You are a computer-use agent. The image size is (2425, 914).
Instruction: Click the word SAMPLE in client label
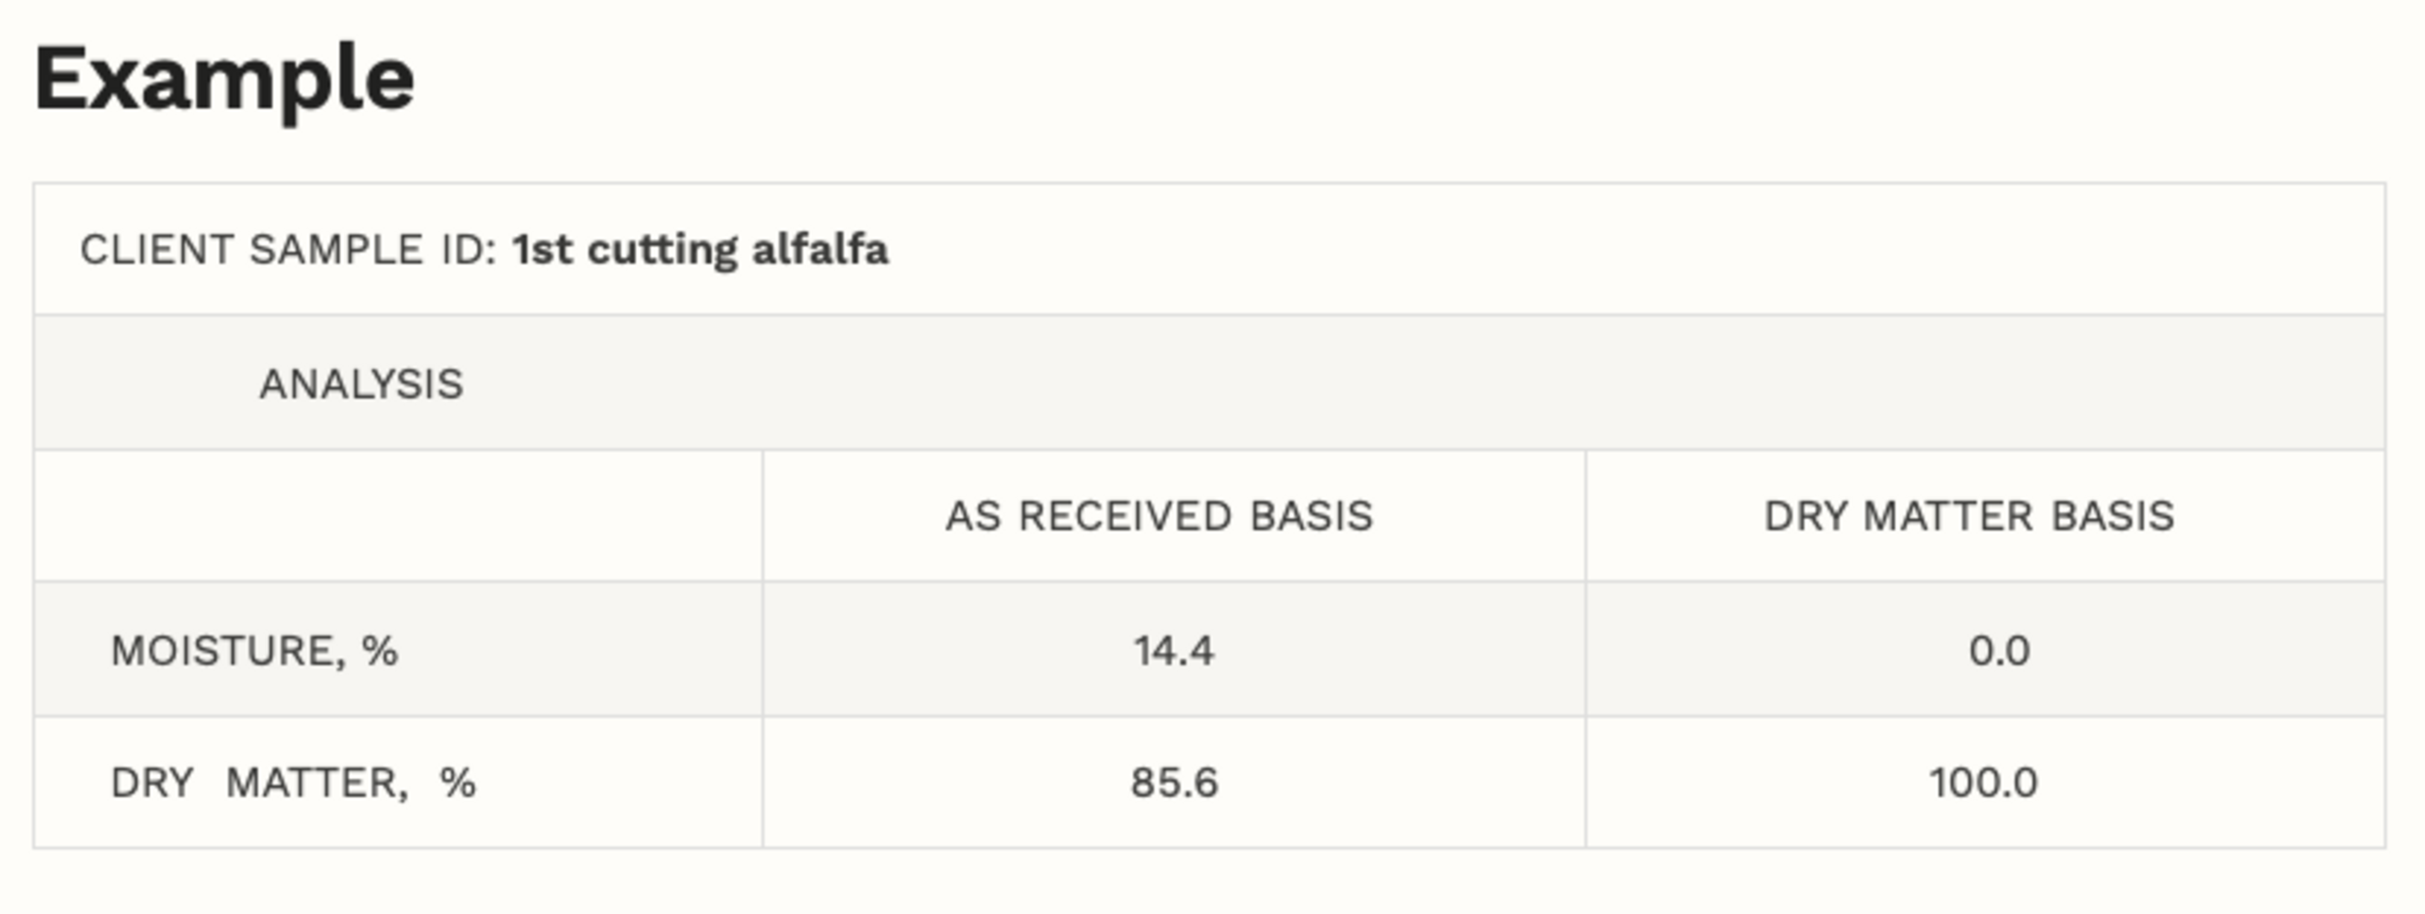click(336, 250)
